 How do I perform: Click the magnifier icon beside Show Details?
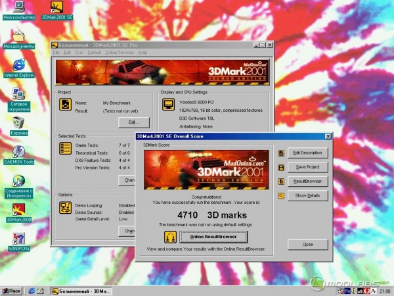281,196
